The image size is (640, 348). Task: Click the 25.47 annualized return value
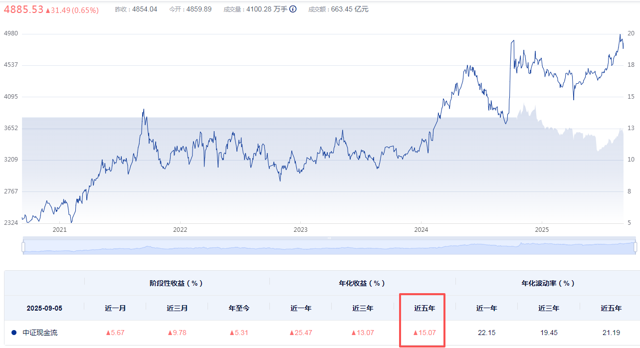pos(301,333)
